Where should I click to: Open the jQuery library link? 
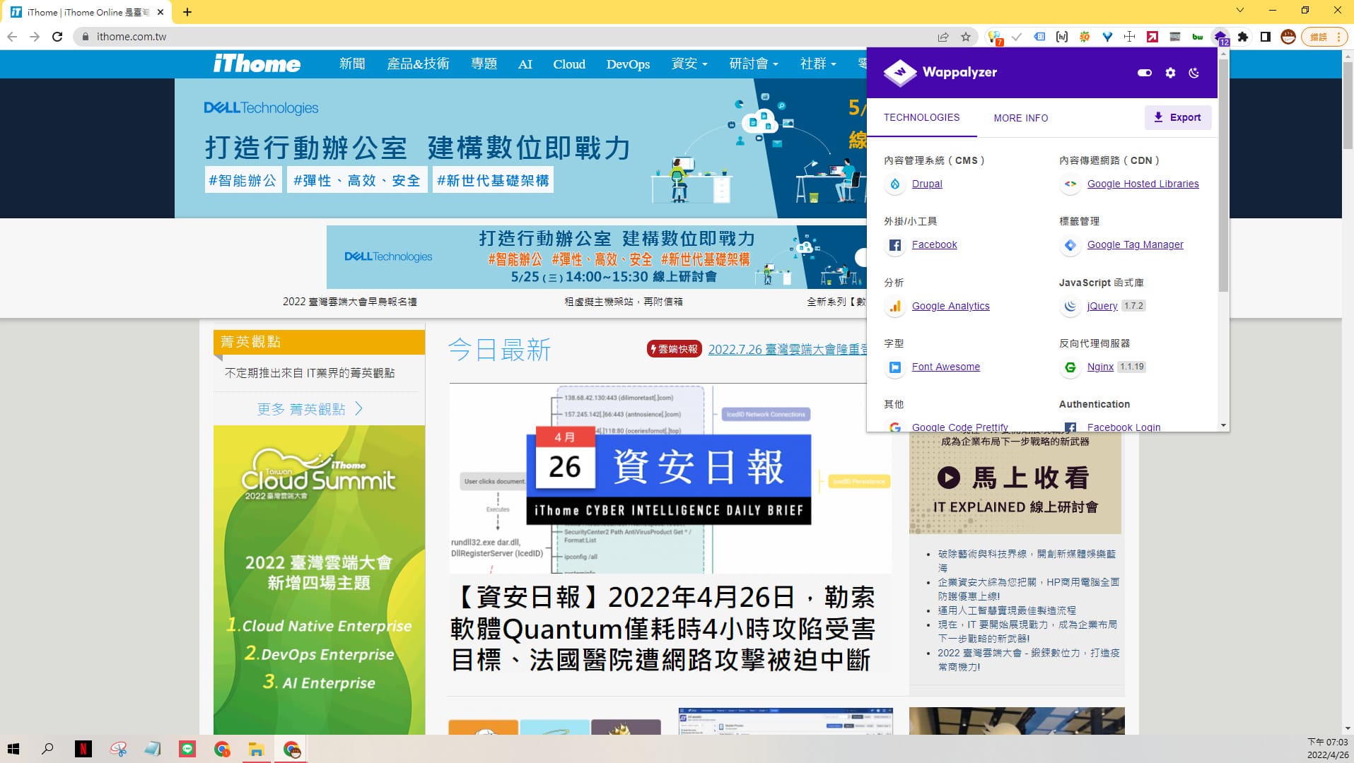coord(1102,306)
